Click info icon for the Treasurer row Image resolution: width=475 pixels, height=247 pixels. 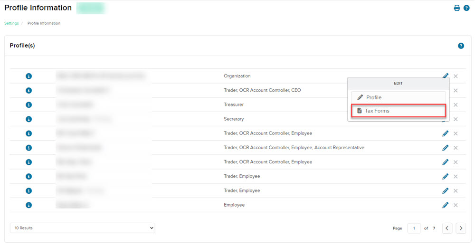(x=28, y=104)
